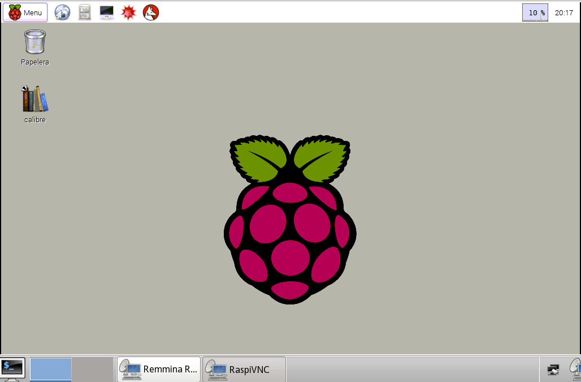
Task: Select the Papelera trash desktop icon
Action: pos(35,41)
